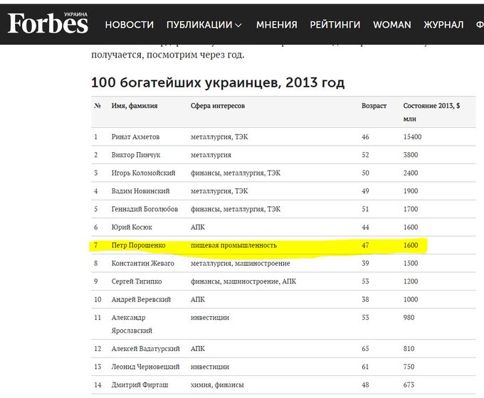Select the name Константин Жеваго

click(142, 263)
